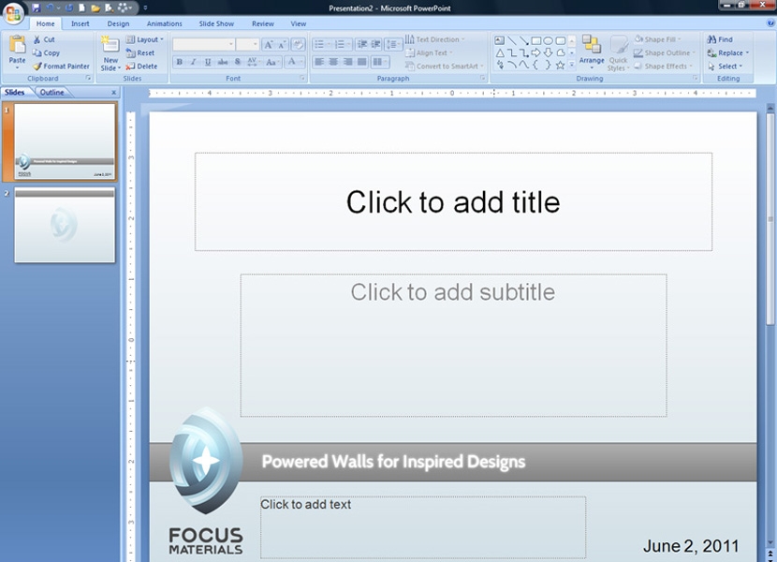Increase font size with Grow Font
The image size is (777, 562).
tap(268, 45)
